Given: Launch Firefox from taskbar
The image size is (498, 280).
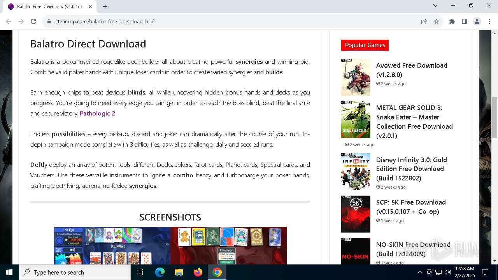Looking at the screenshot, I should click(x=198, y=272).
